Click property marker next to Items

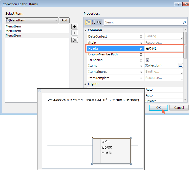tap(141, 66)
